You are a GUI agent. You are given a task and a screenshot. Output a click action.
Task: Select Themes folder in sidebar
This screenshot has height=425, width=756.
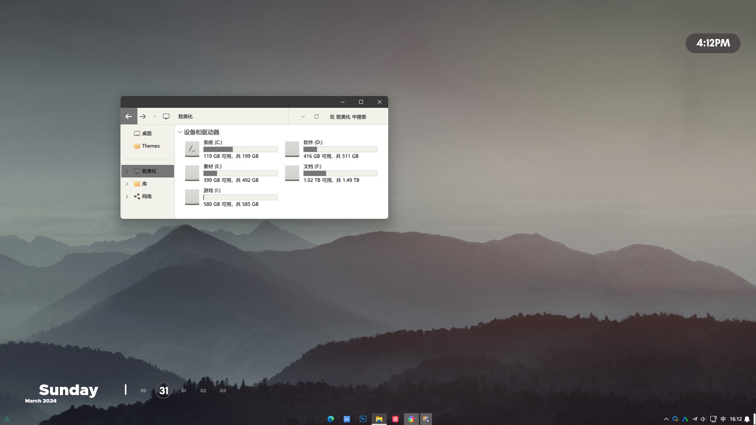(150, 146)
